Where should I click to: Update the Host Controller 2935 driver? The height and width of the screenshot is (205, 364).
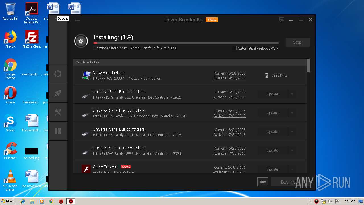coord(273,132)
